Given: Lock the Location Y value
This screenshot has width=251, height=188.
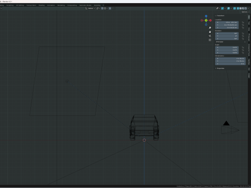Looking at the screenshot, I should coord(243,25).
